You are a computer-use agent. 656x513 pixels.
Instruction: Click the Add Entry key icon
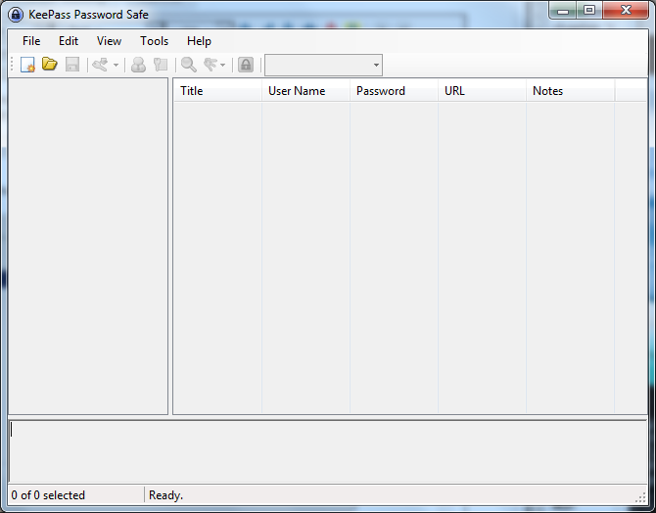click(x=100, y=65)
